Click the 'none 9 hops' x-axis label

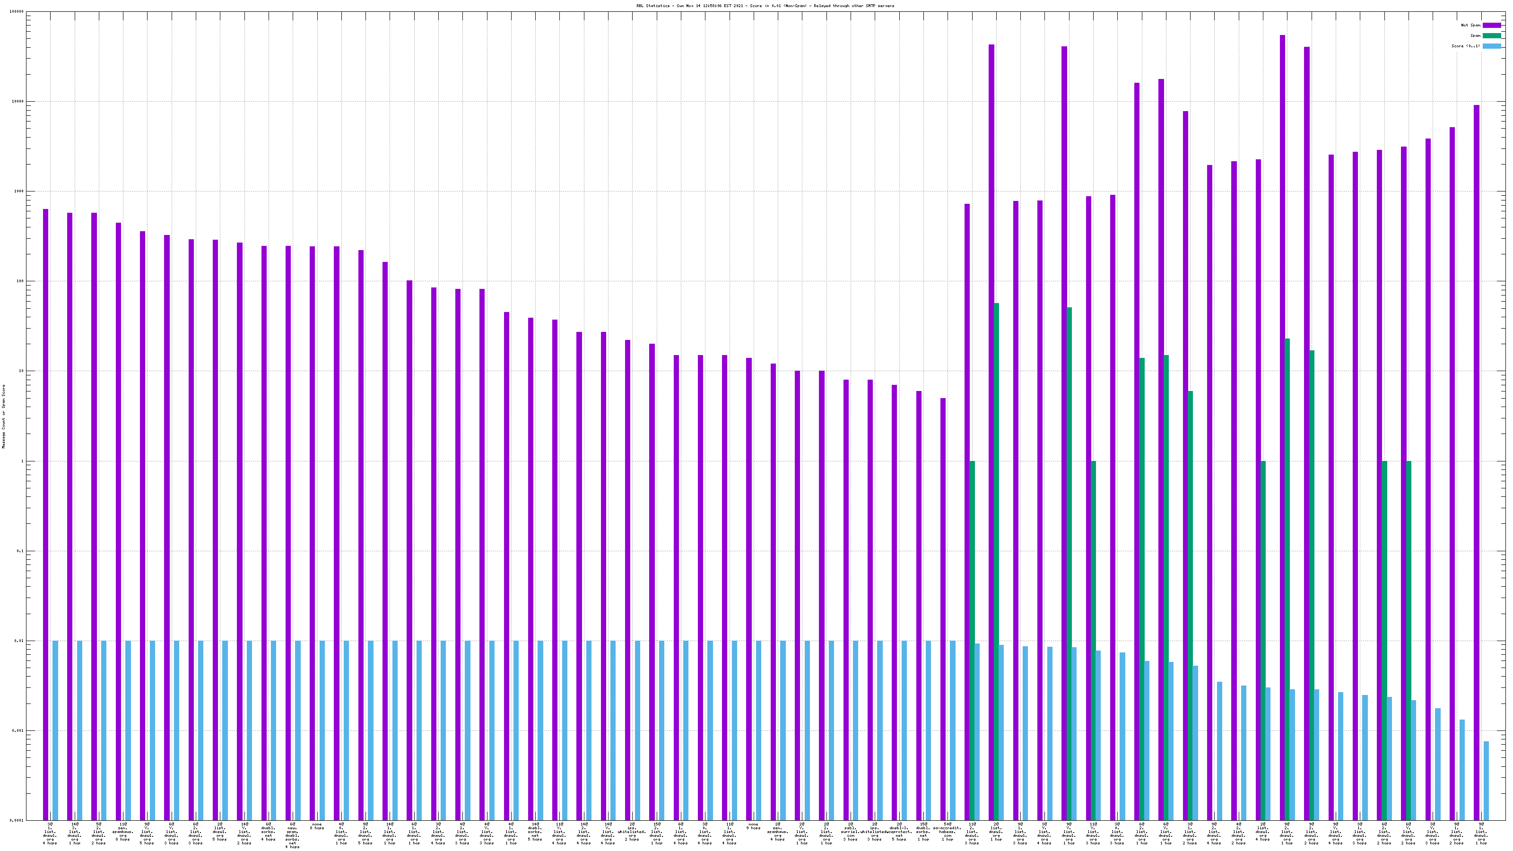coord(753,826)
